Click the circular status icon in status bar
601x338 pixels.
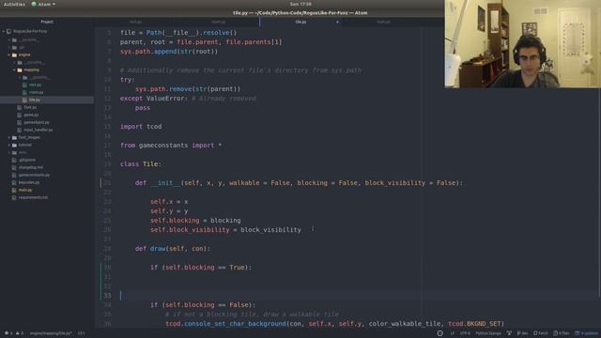coord(440,333)
